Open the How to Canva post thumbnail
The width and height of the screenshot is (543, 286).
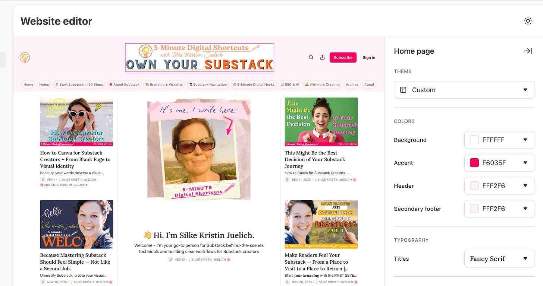coord(76,122)
